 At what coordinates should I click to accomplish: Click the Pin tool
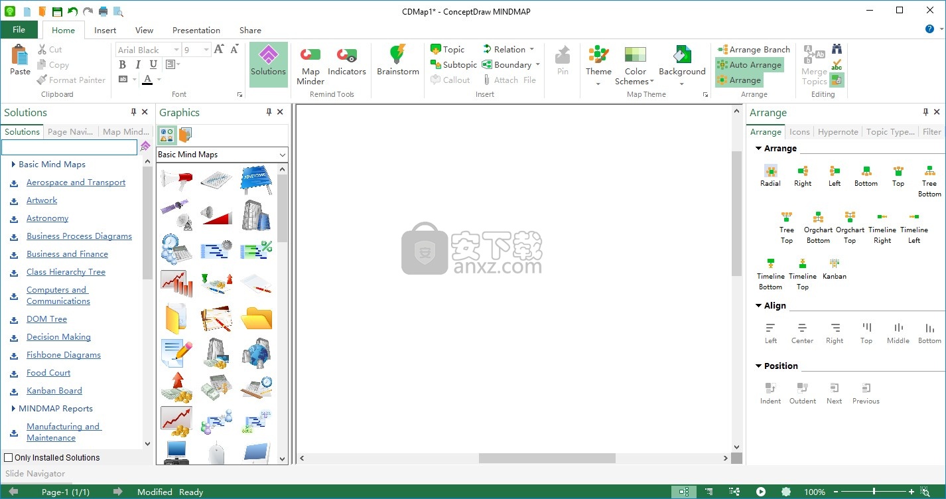563,60
